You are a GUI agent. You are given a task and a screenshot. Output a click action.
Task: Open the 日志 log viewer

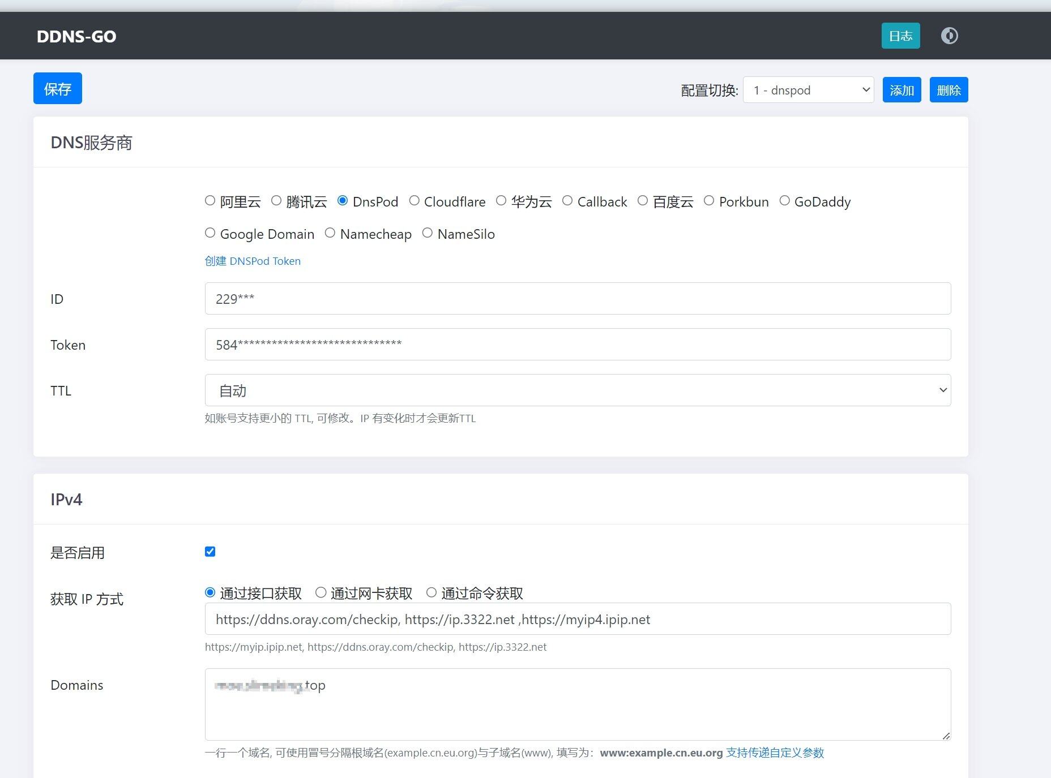tap(900, 36)
